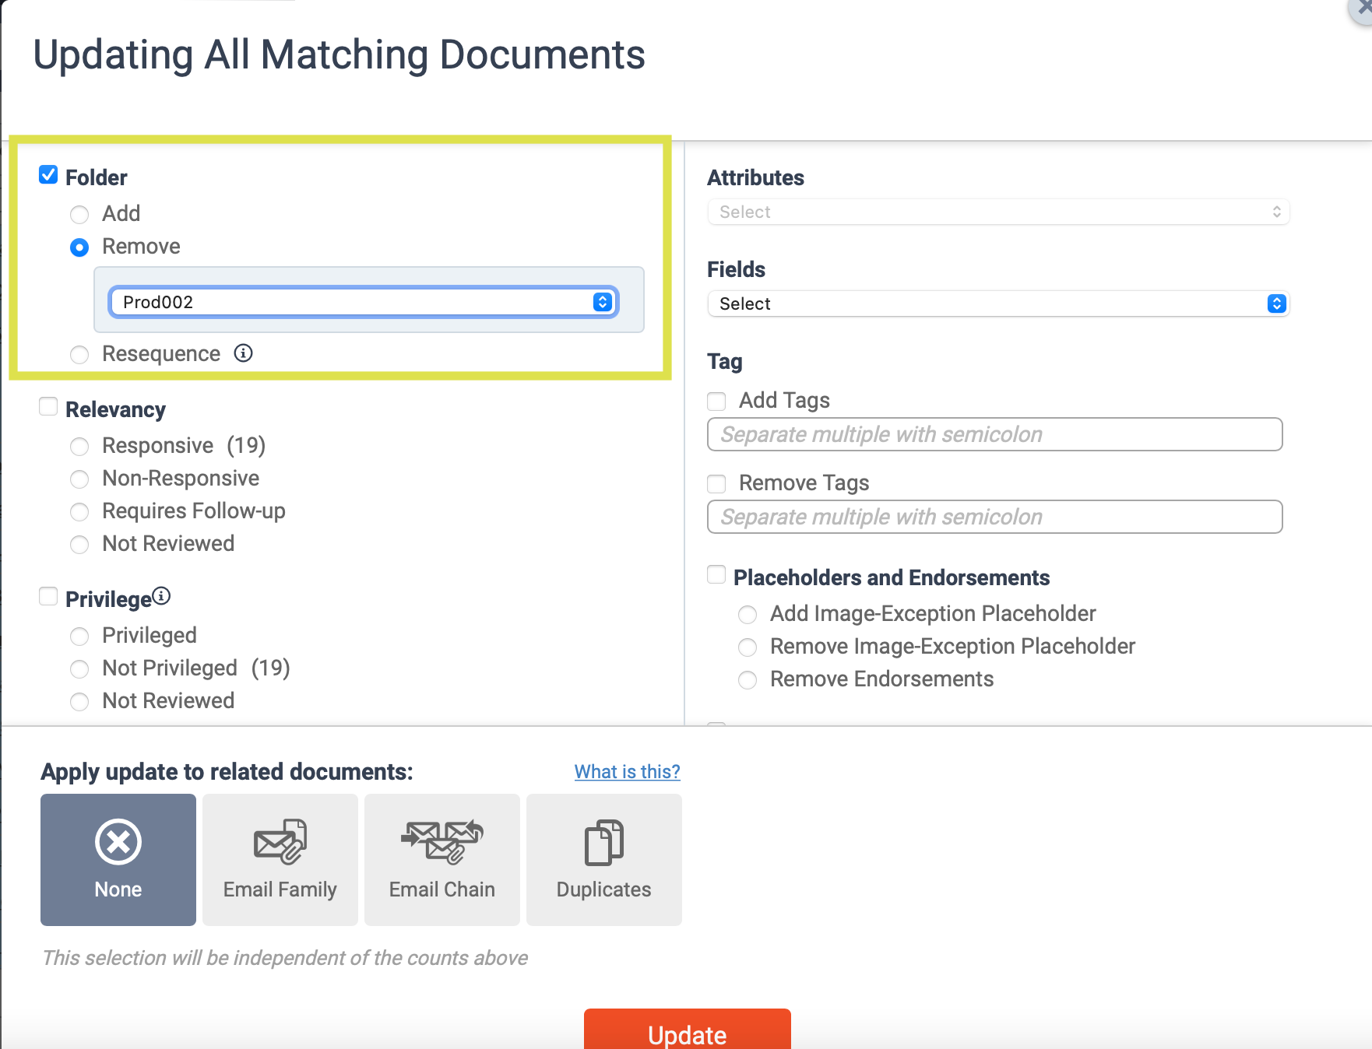The width and height of the screenshot is (1372, 1049).
Task: Click the None circled-X icon
Action: (x=118, y=841)
